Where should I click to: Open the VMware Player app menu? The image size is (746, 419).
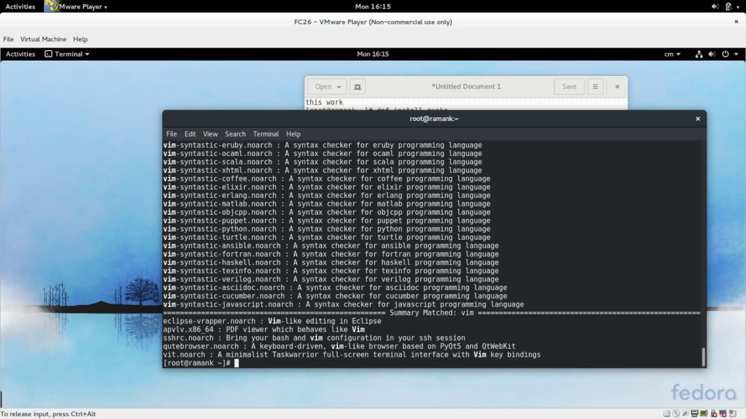click(81, 6)
